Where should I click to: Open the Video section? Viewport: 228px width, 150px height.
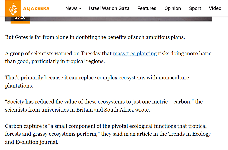pos(215,8)
